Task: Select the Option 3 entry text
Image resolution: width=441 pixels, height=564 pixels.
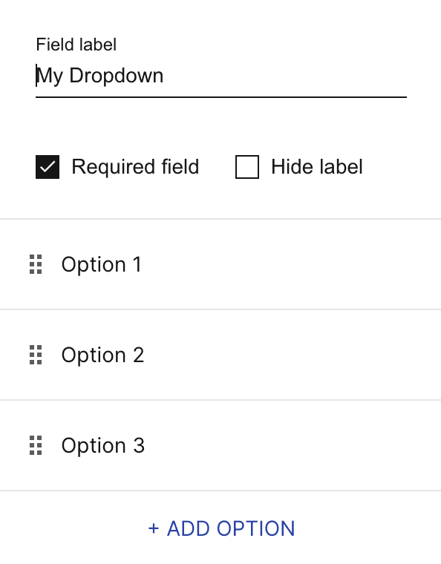Action: click(103, 446)
